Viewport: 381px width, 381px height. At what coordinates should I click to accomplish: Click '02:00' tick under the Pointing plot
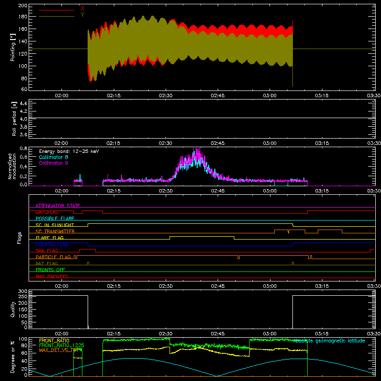[x=61, y=96]
